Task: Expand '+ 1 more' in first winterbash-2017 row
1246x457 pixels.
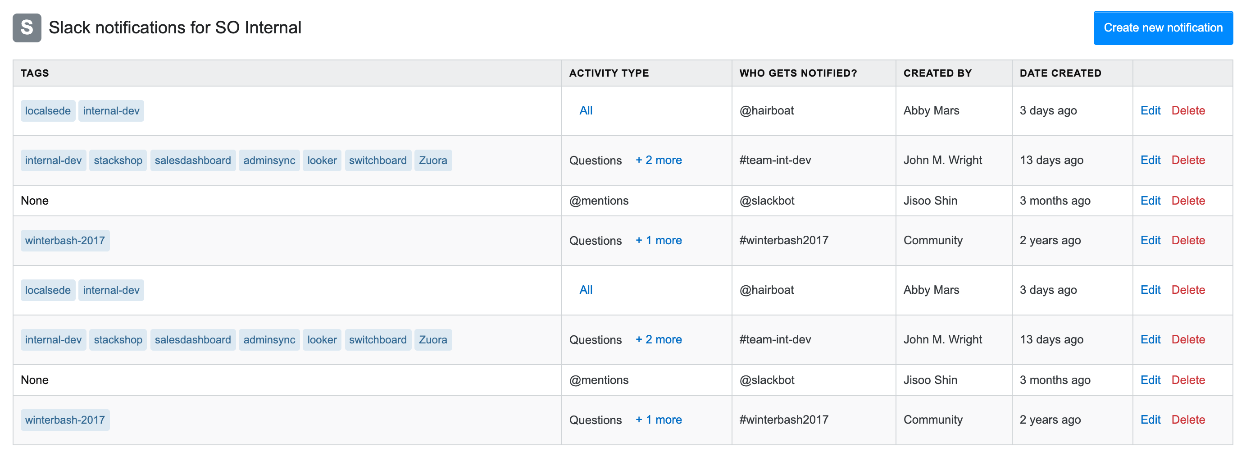Action: [x=658, y=241]
